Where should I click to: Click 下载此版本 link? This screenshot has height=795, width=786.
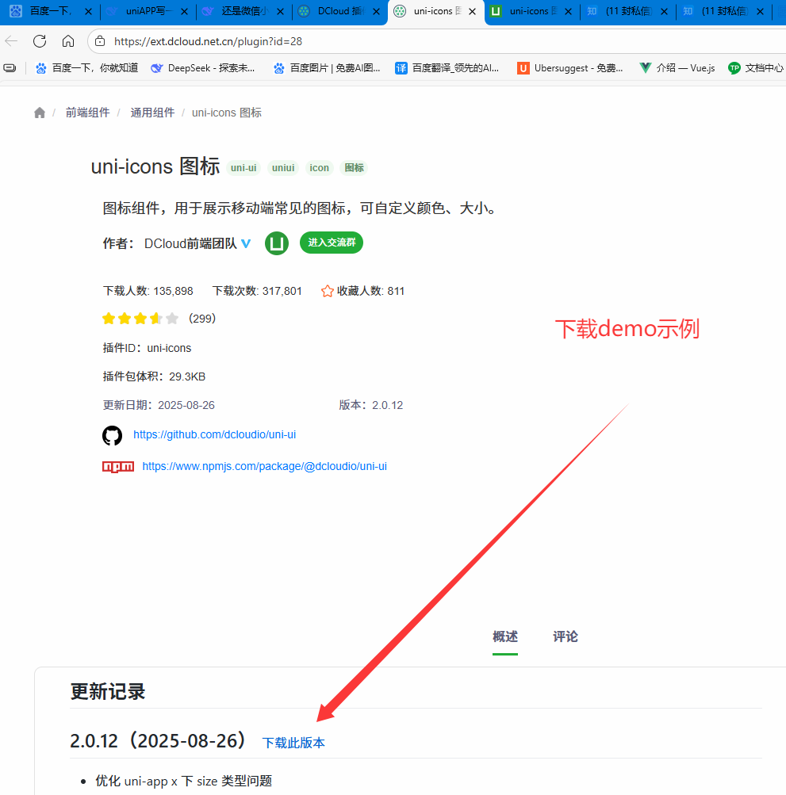293,743
